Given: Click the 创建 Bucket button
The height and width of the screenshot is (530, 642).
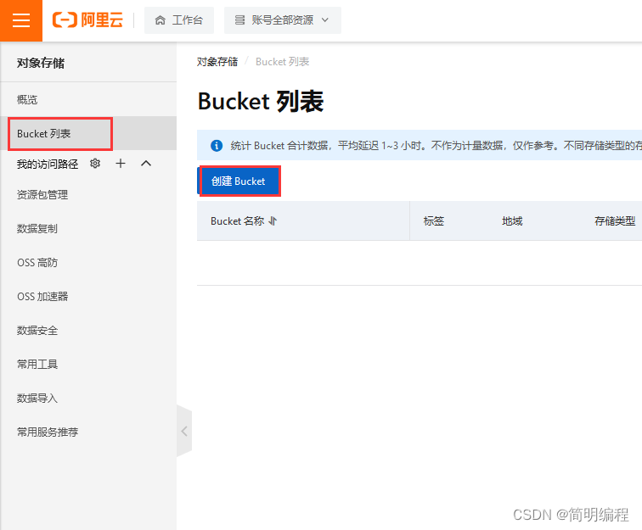Looking at the screenshot, I should point(240,181).
